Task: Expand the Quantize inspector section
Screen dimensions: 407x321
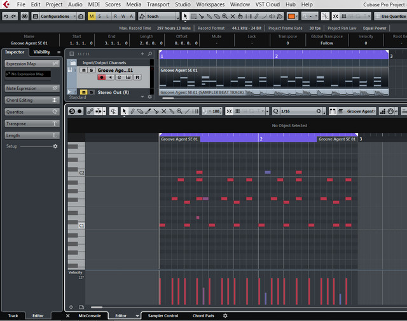Action: pos(32,112)
